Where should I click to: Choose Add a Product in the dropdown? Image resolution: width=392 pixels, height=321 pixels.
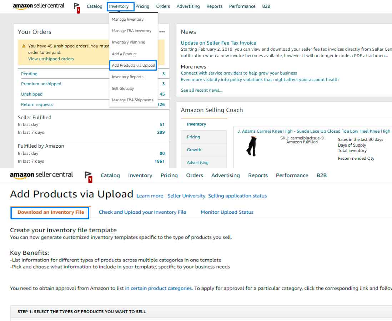[x=124, y=54]
